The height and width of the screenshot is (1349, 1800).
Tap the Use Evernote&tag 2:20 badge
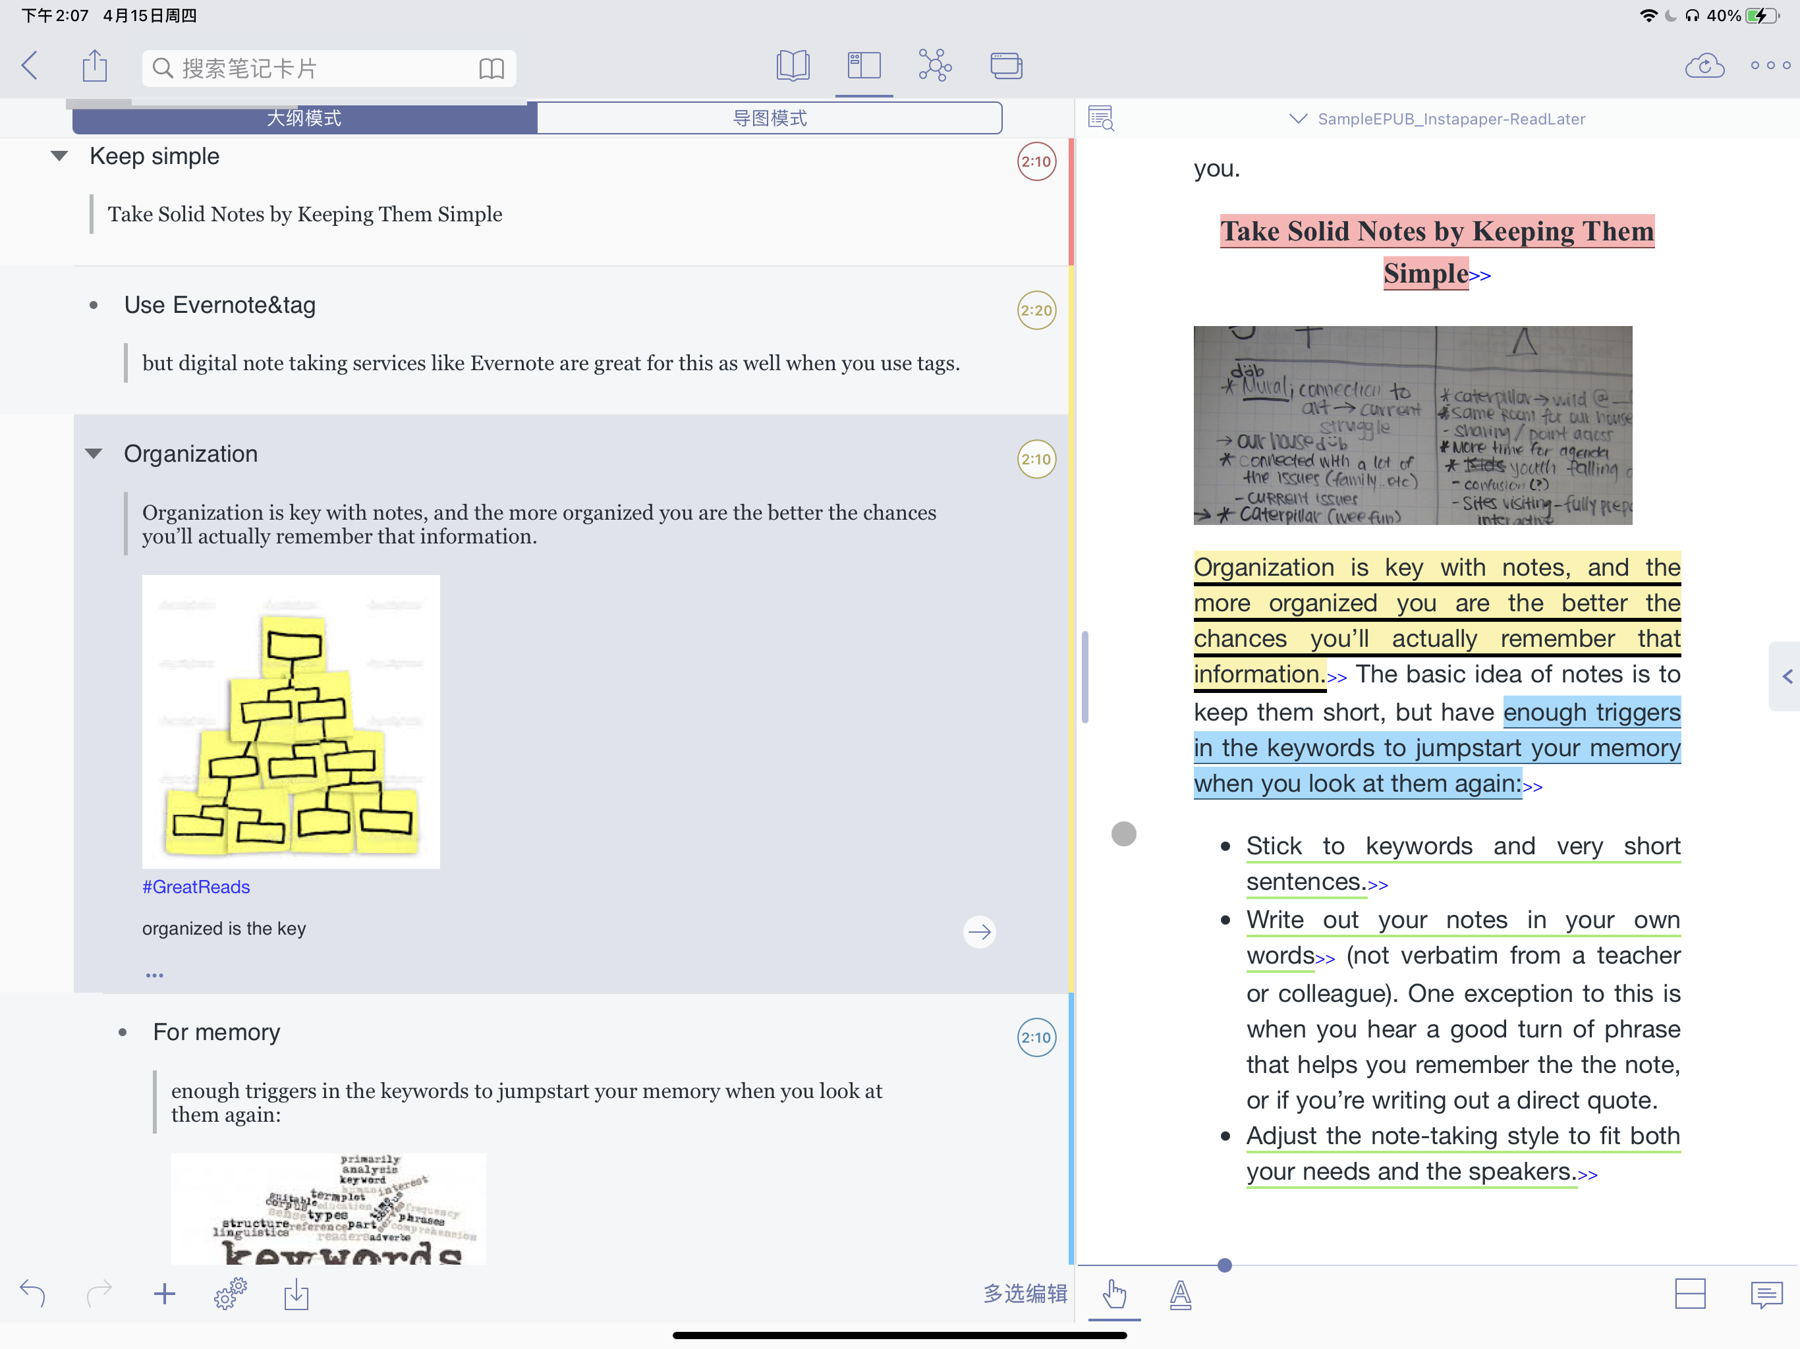coord(1036,310)
